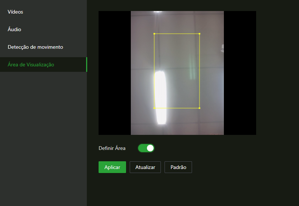This screenshot has height=206, width=299.
Task: Click the green Aplicar button
Action: click(x=112, y=167)
